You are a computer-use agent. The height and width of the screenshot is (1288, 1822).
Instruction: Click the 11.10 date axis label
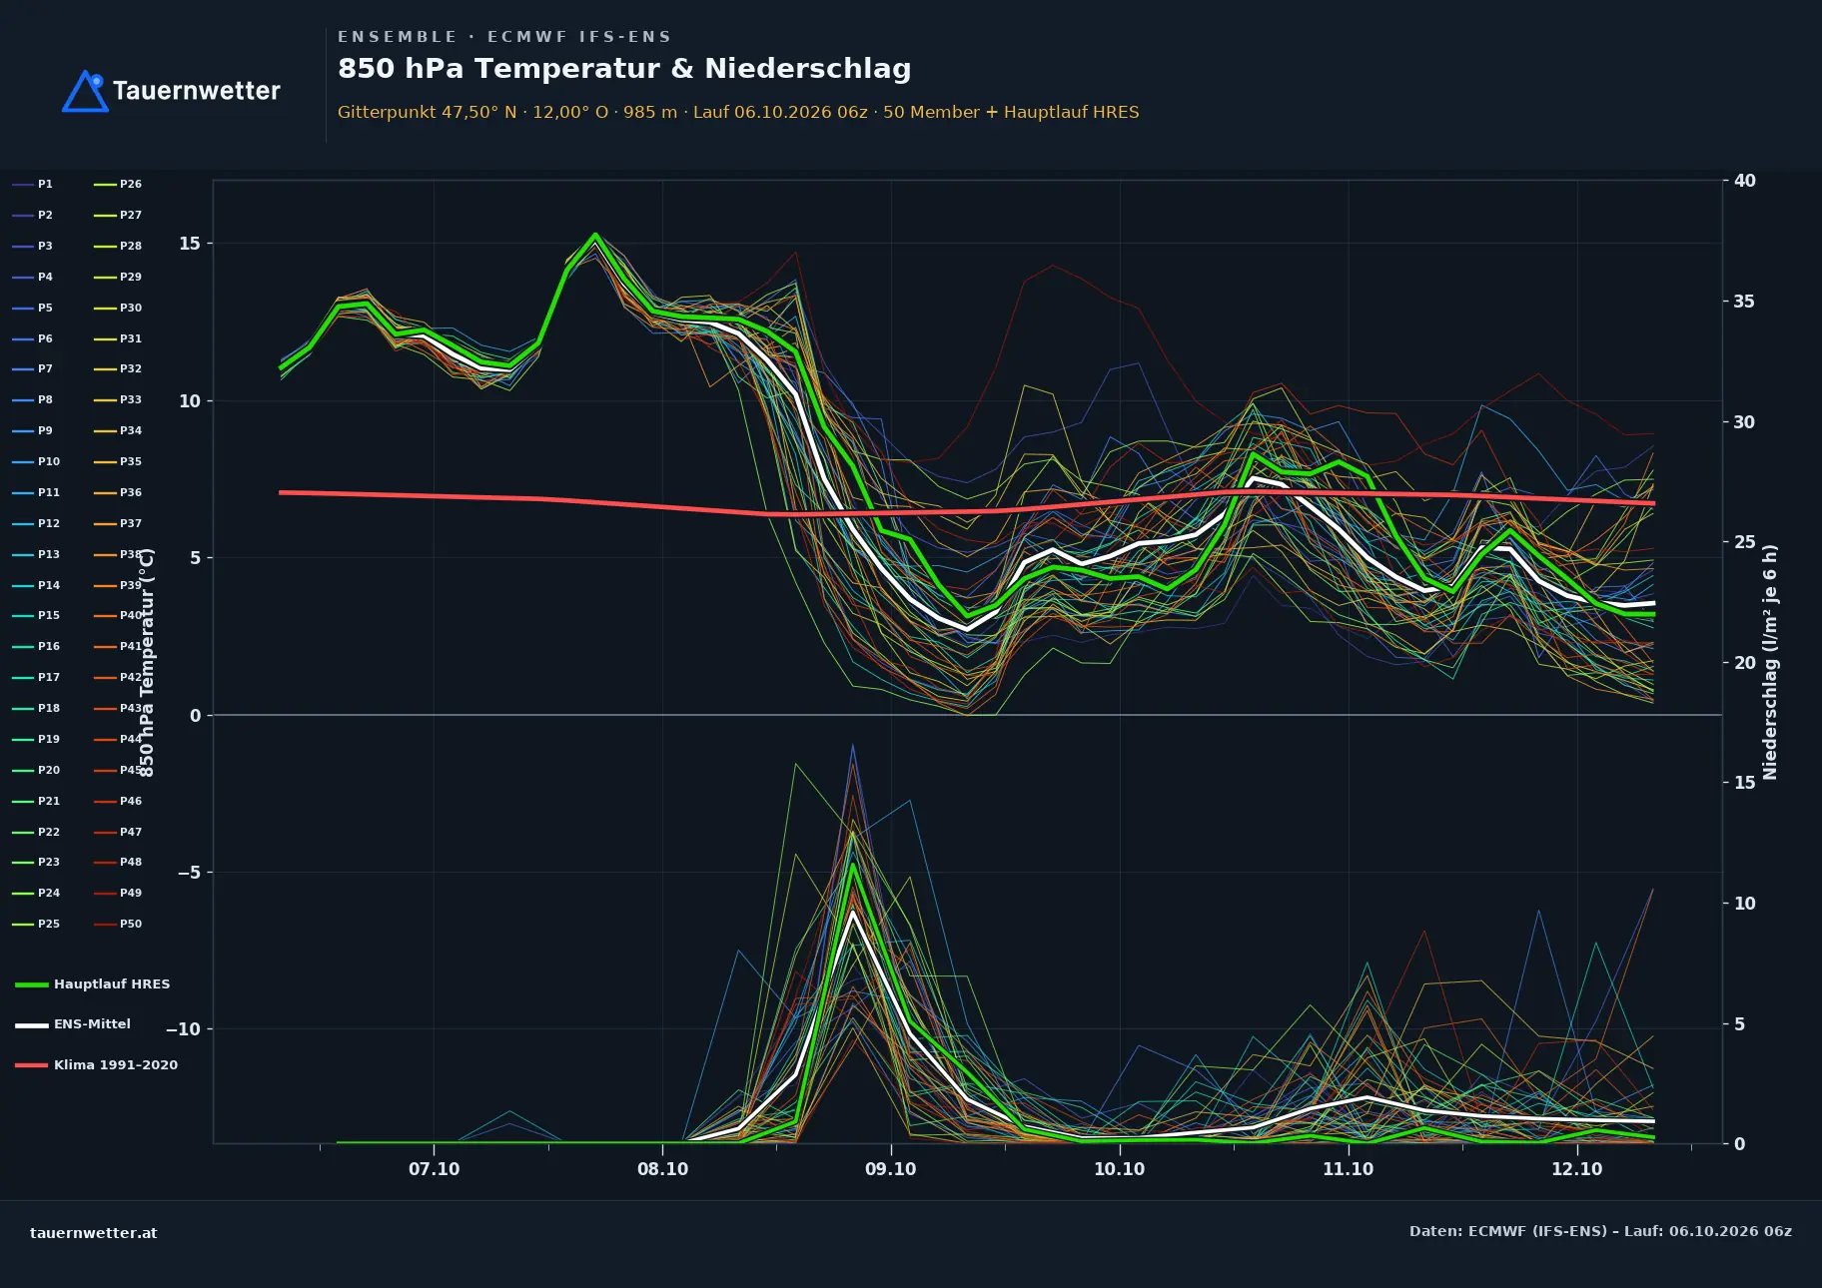(x=1349, y=1169)
